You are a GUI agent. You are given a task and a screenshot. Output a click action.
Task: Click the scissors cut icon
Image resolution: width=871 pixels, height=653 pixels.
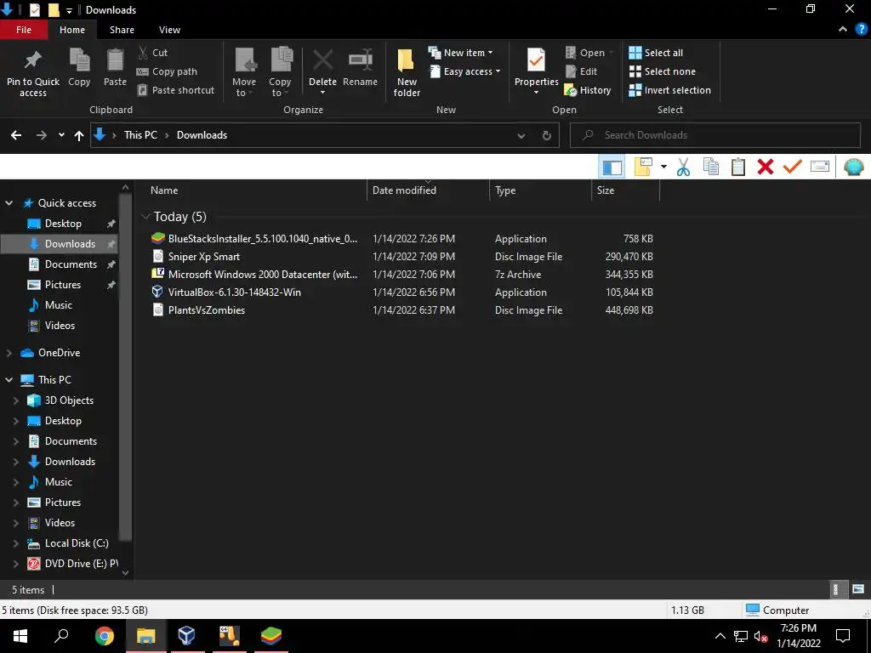683,167
